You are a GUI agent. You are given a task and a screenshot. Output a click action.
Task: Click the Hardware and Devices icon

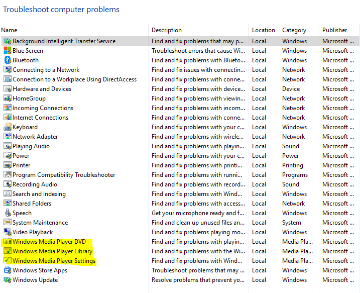8,89
